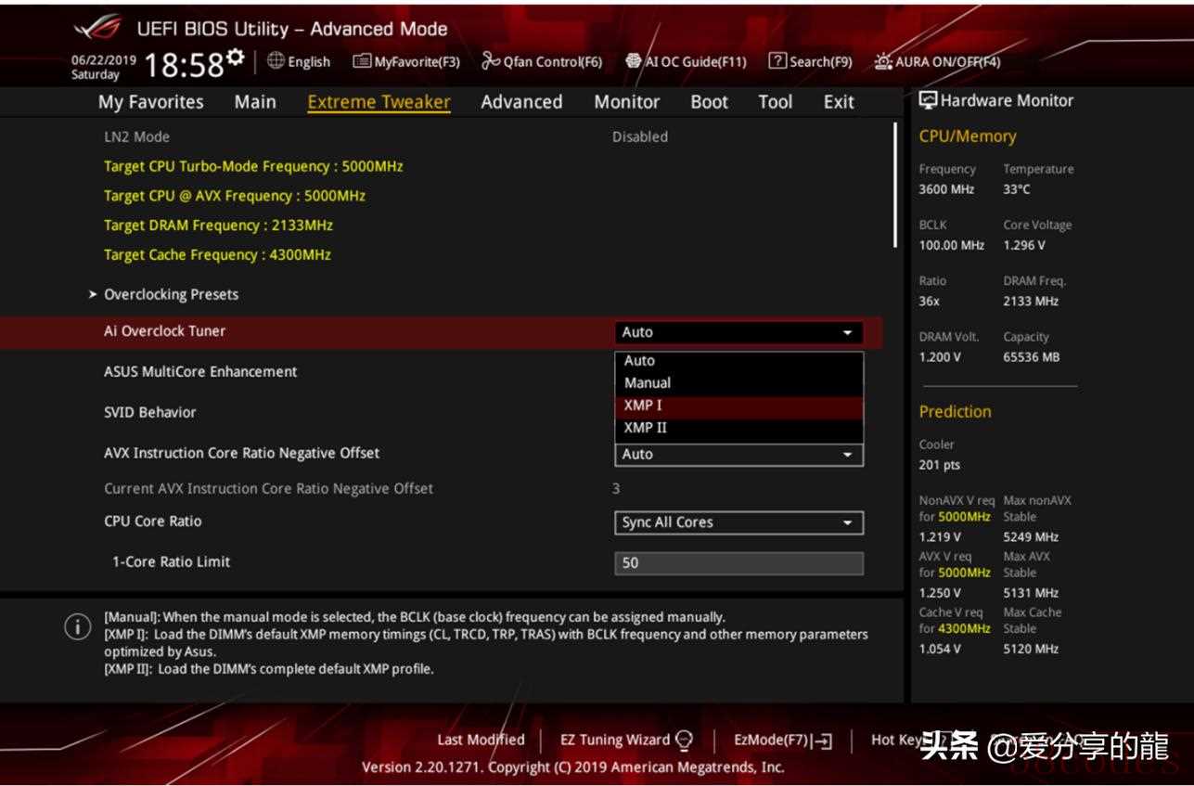Viewport: 1194px width, 786px height.
Task: Go to the Exit tab
Action: [x=839, y=102]
